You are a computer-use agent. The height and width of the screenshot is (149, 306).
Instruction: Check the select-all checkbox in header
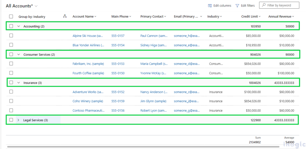11,17
